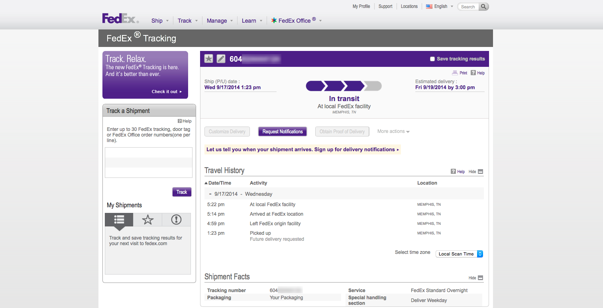The height and width of the screenshot is (308, 603).
Task: Click the purple Track button
Action: coord(182,192)
